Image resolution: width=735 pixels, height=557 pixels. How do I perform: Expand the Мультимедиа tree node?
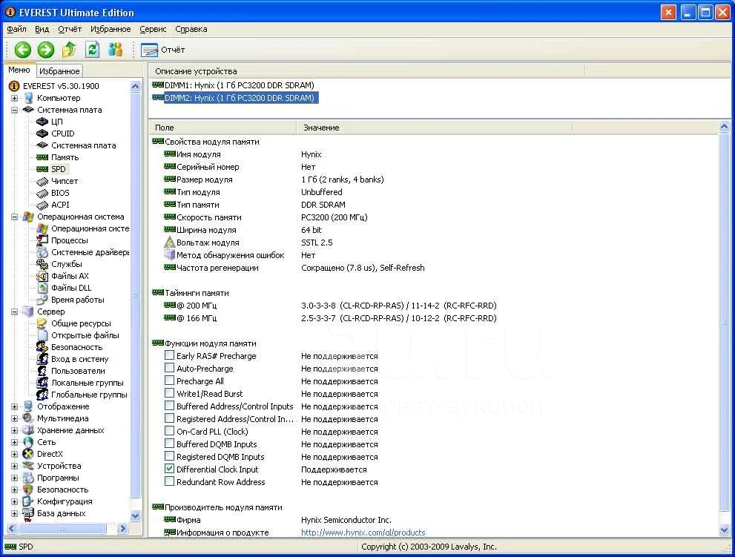(x=14, y=418)
